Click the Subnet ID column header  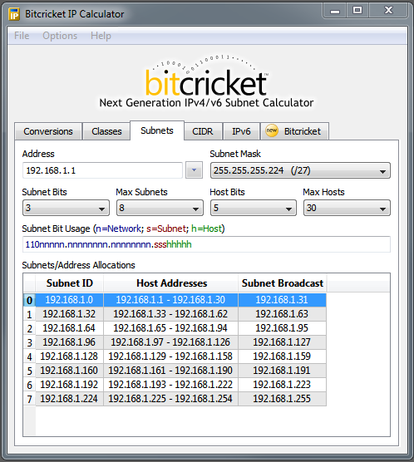70,283
